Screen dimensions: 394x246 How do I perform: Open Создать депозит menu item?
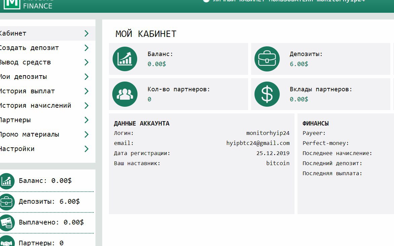(x=47, y=48)
